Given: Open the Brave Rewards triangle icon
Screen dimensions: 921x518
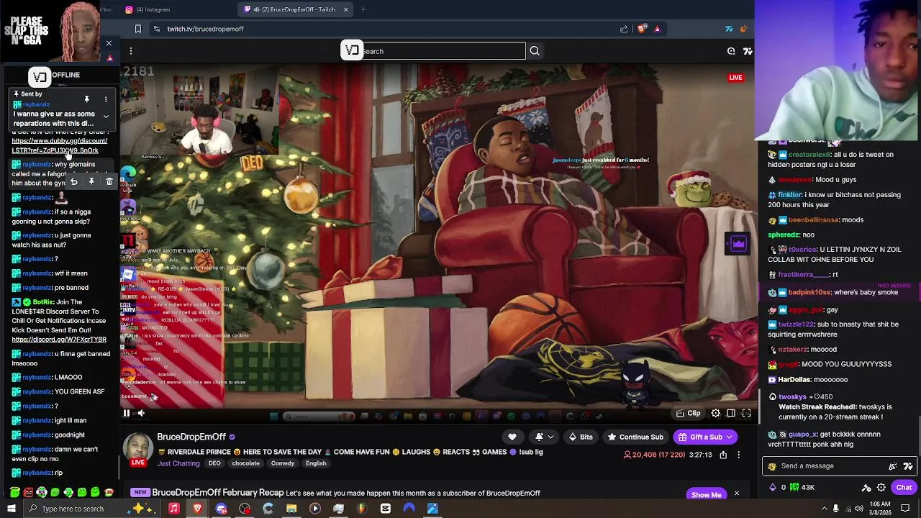Looking at the screenshot, I should (657, 29).
